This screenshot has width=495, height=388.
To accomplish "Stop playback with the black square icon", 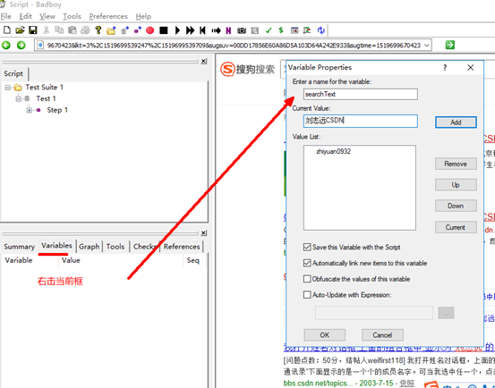I will click(x=164, y=30).
